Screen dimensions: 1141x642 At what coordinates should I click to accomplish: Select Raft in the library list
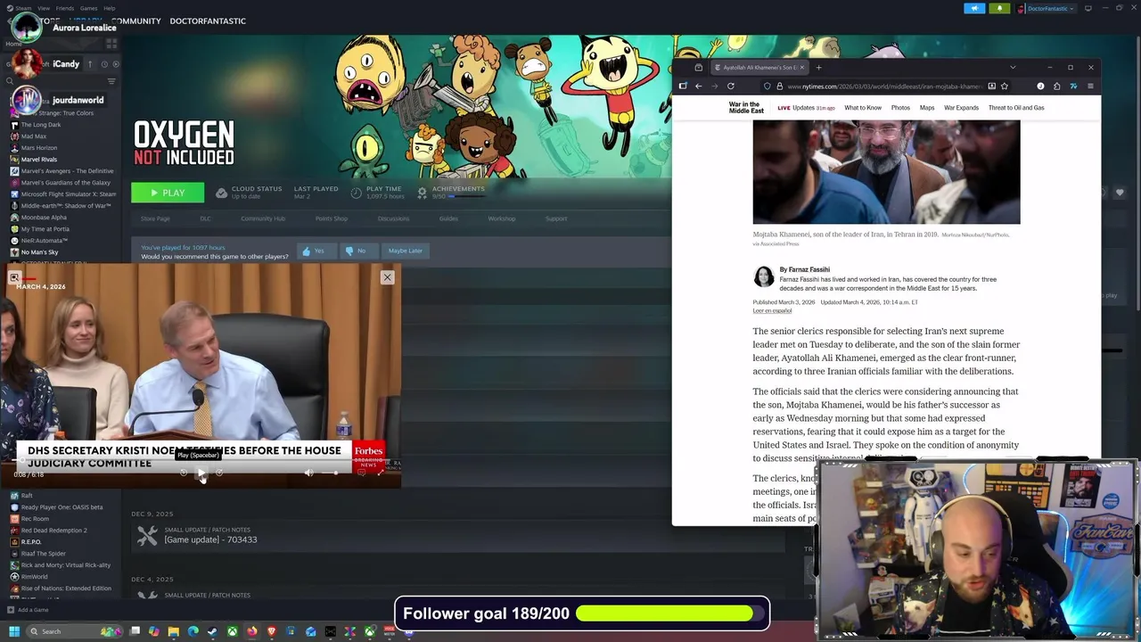tap(27, 496)
